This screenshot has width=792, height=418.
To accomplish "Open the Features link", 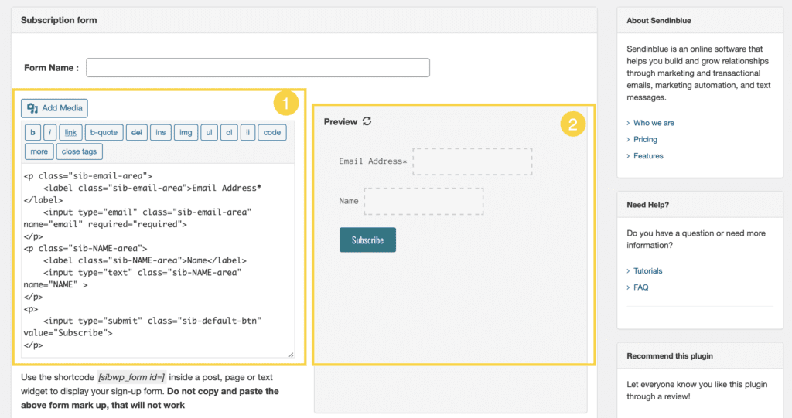I will [x=648, y=156].
